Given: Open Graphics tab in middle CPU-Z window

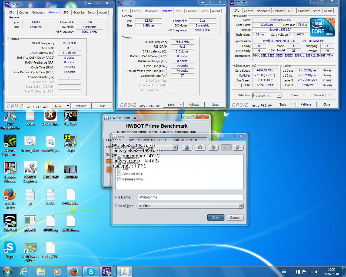Looking at the screenshot, I should pyautogui.click(x=192, y=11).
